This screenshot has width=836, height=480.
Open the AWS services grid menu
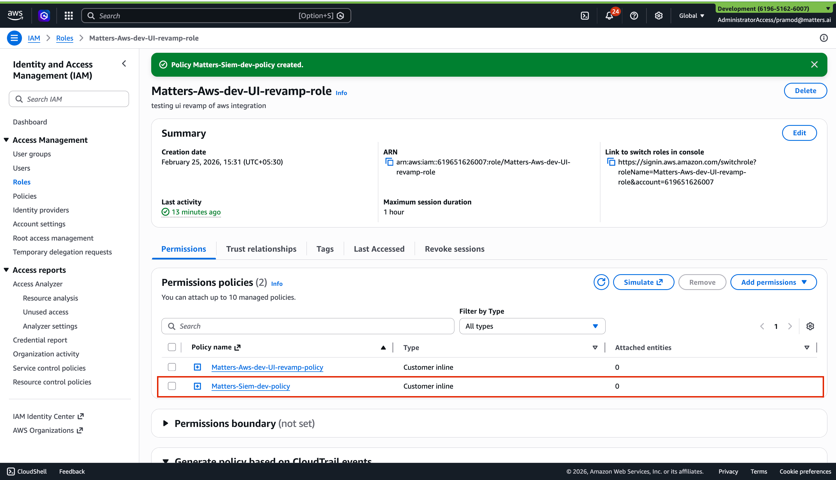69,16
